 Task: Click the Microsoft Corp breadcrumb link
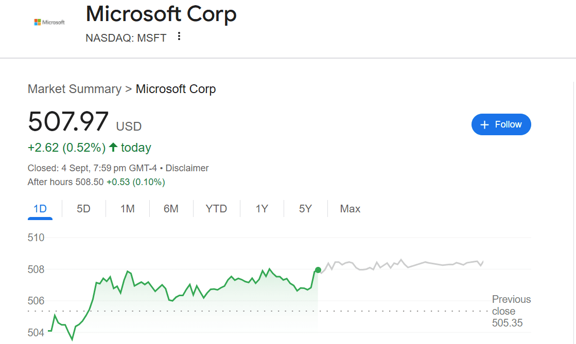176,89
